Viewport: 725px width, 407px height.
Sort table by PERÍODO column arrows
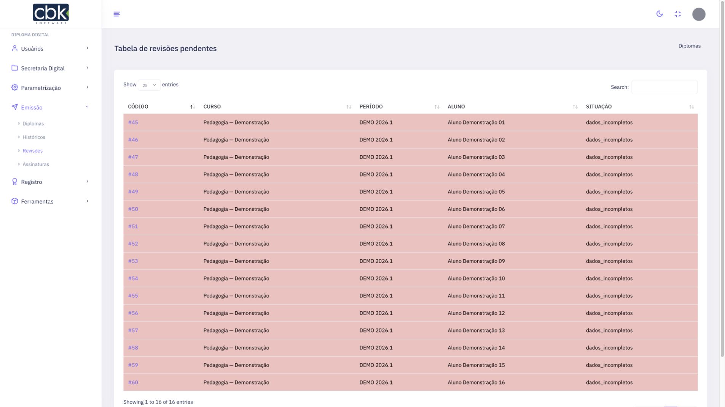[437, 107]
